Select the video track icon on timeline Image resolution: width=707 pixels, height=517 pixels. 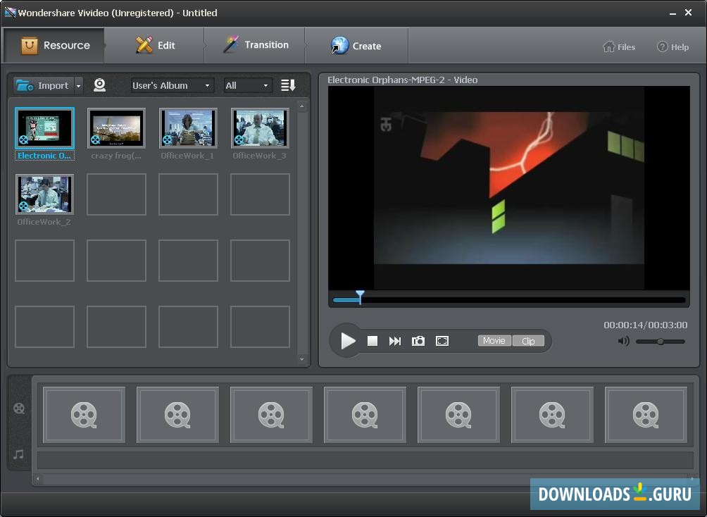pos(19,407)
